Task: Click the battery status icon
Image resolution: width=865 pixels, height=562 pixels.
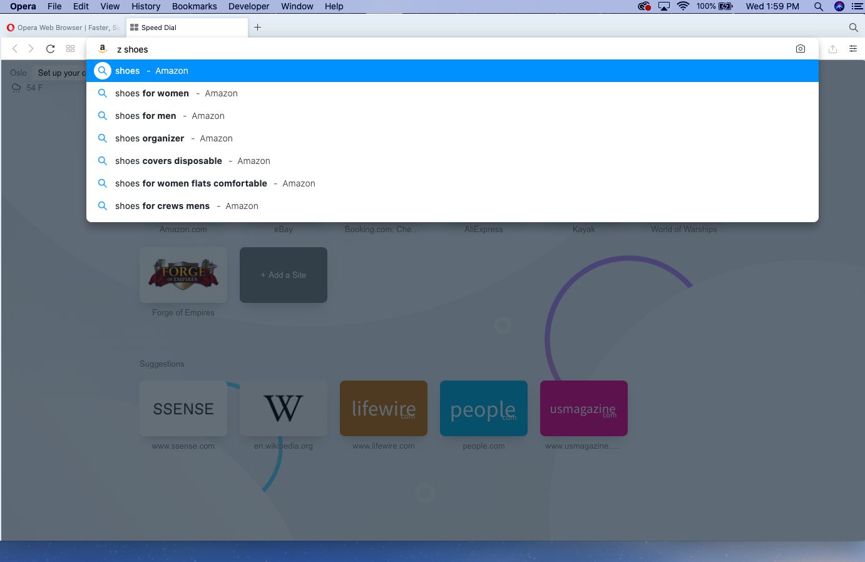Action: pos(726,6)
